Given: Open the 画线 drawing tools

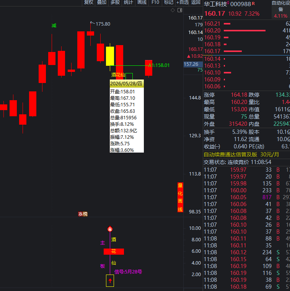Looking at the screenshot, I should [142, 2].
